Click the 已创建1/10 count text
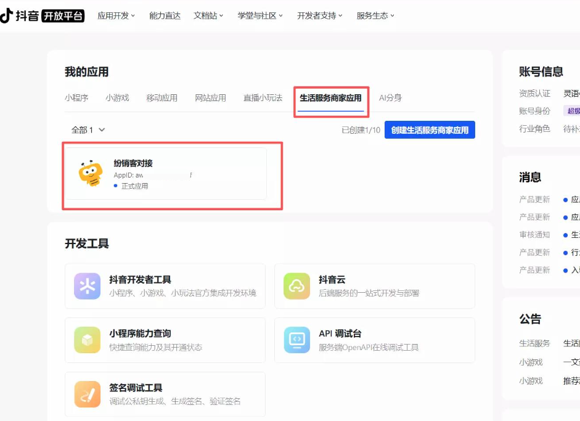 (x=361, y=130)
